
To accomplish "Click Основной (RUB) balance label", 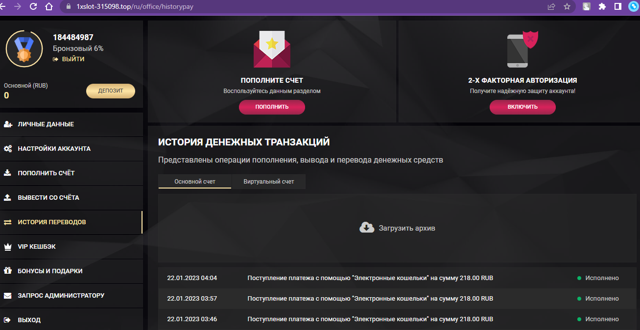I will tap(26, 85).
